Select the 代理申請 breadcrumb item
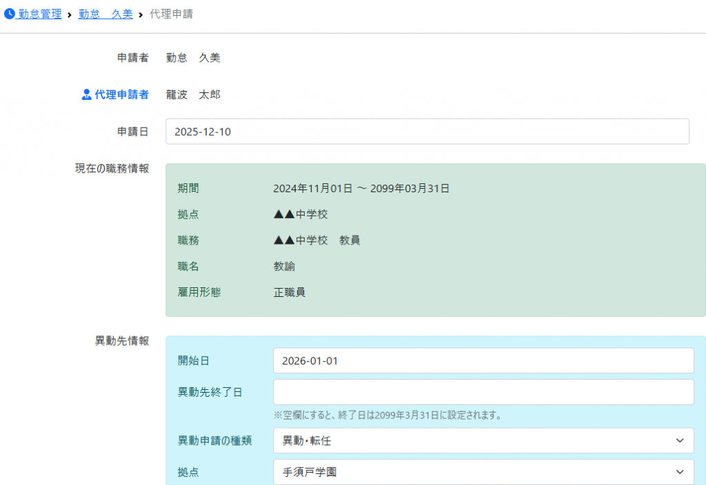Screen dimensions: 706x485 point(171,14)
